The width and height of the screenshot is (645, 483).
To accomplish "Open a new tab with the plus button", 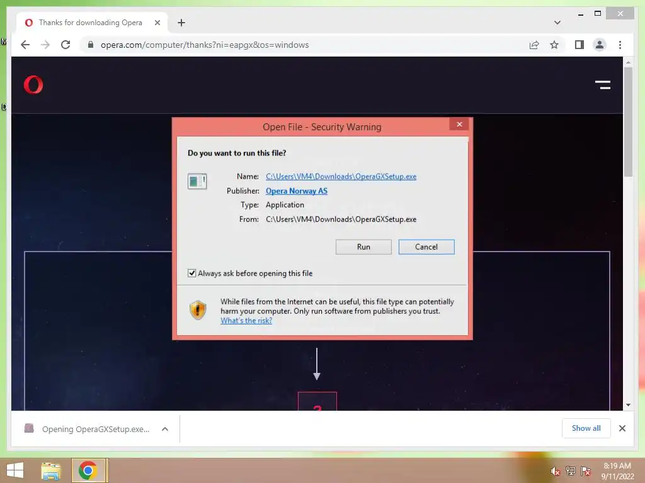I will pyautogui.click(x=181, y=23).
